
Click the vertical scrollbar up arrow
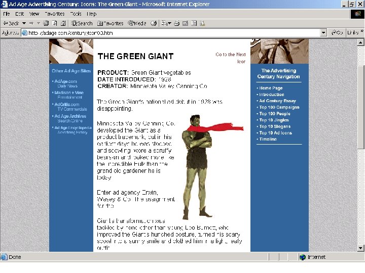360,42
